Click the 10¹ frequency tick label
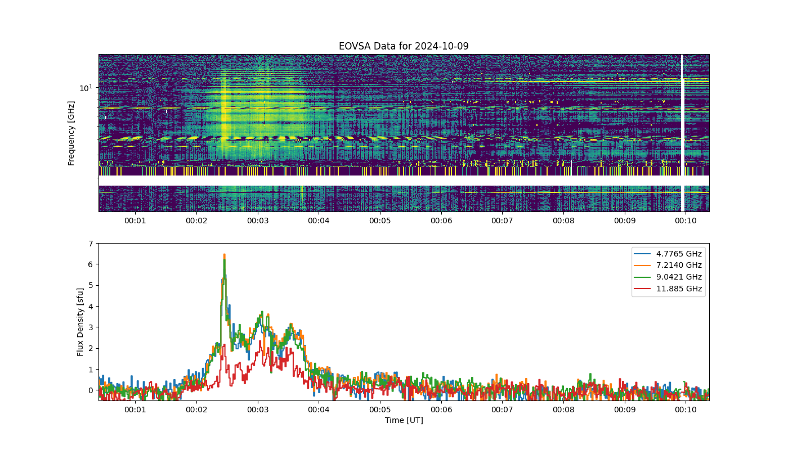Viewport: 788px width, 450px height. (x=85, y=87)
